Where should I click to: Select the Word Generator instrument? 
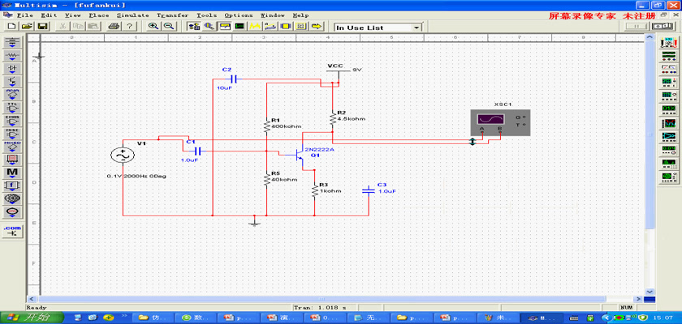click(x=668, y=109)
